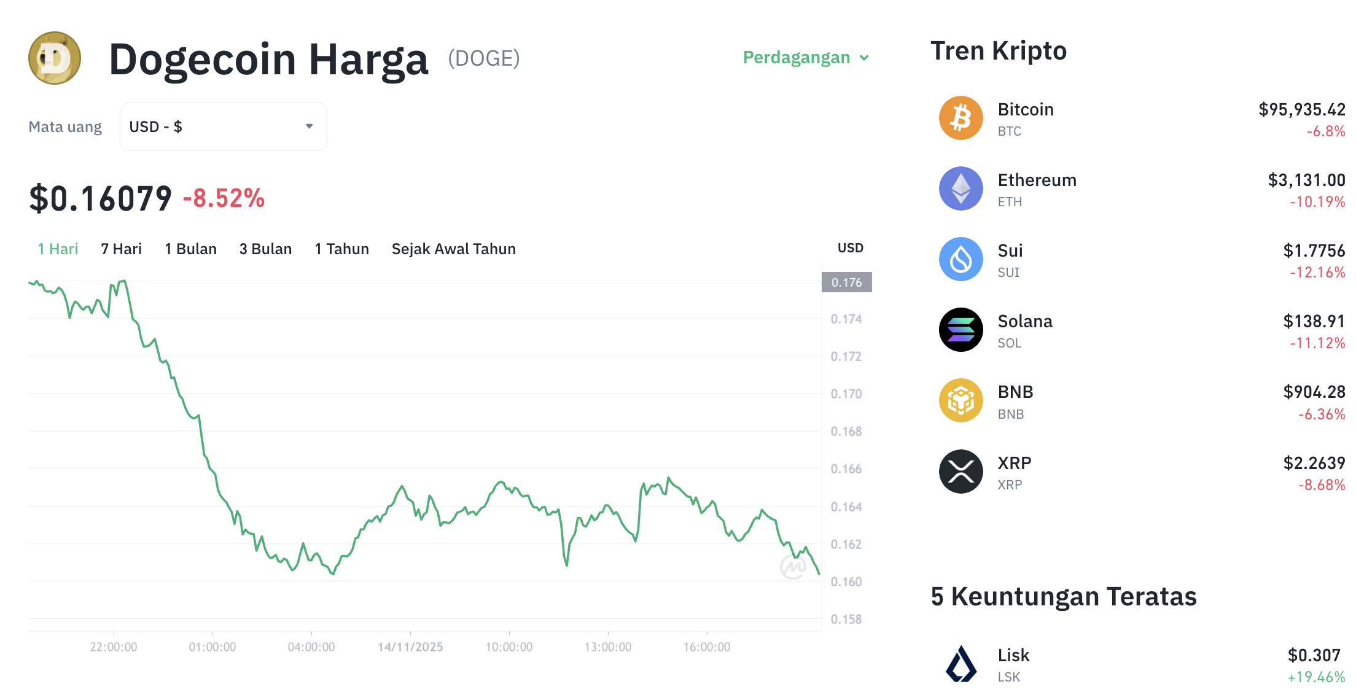Viewport: 1356px width, 695px height.
Task: Select the 1 Tahun time range
Action: coord(341,249)
